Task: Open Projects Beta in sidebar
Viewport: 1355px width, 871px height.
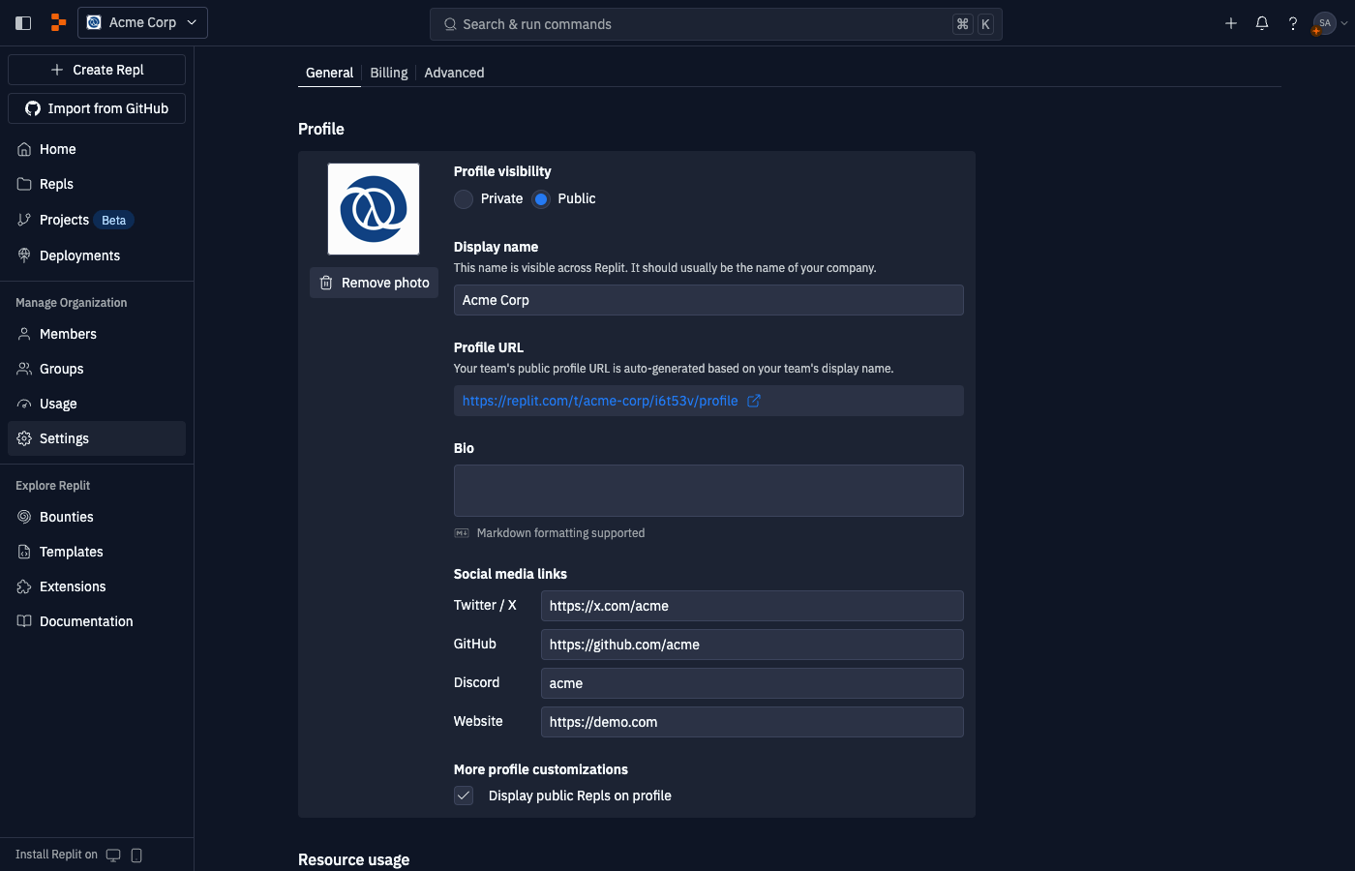Action: click(97, 220)
